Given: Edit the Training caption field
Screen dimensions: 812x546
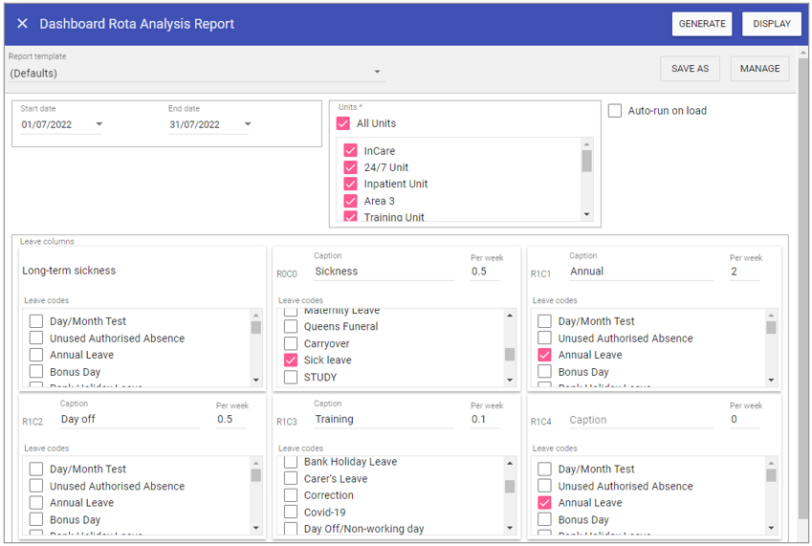Looking at the screenshot, I should tap(384, 419).
